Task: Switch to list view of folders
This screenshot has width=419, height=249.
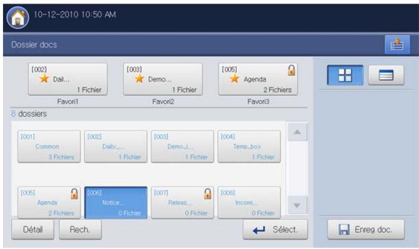Action: [386, 75]
